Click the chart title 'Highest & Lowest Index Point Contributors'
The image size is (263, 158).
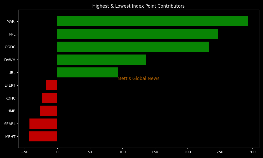point(138,6)
